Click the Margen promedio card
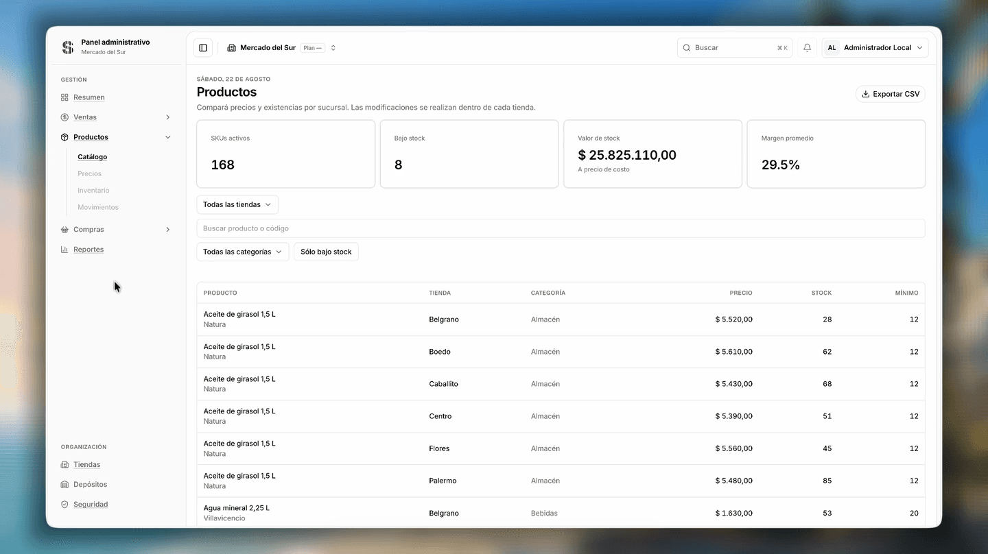Image resolution: width=988 pixels, height=554 pixels. click(x=836, y=154)
